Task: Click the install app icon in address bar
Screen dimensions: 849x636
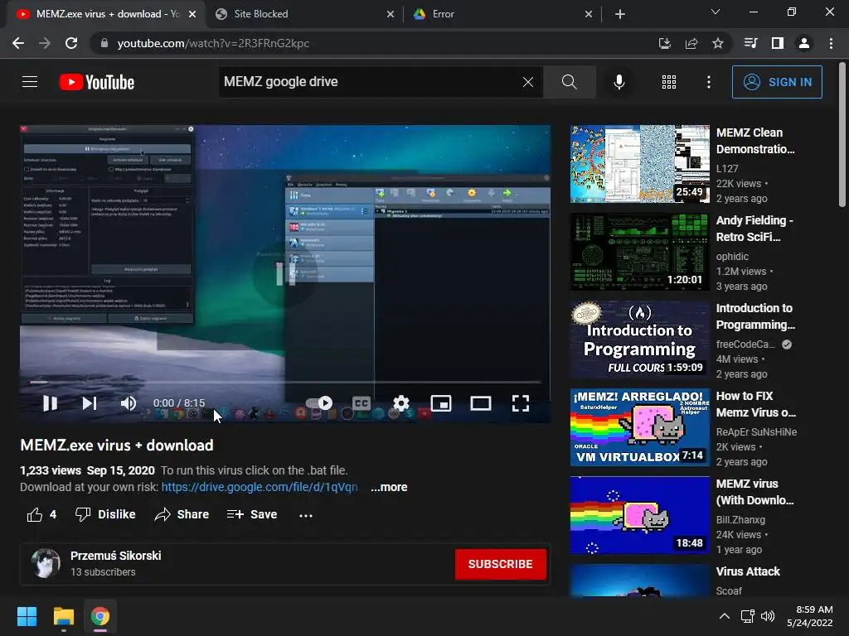Action: (664, 43)
